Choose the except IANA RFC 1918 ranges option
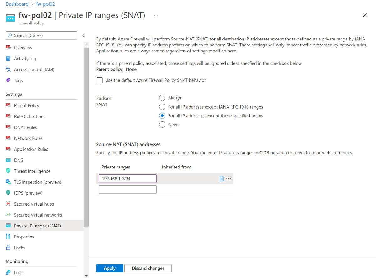 coord(162,107)
